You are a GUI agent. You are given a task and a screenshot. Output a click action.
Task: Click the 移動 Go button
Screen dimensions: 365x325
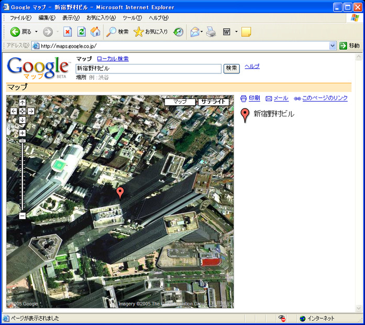(x=350, y=46)
